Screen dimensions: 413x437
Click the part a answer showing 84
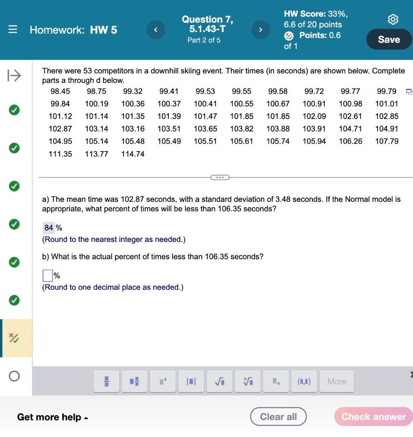tap(49, 228)
